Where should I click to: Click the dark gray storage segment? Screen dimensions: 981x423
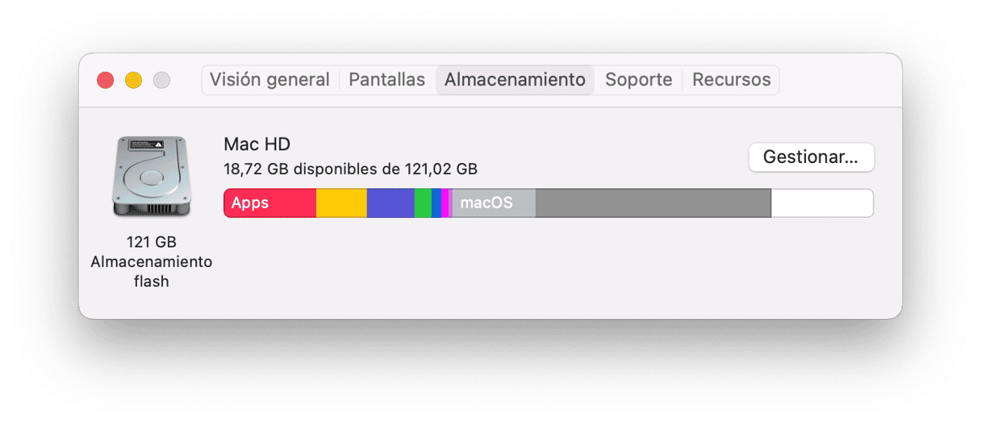pos(653,203)
